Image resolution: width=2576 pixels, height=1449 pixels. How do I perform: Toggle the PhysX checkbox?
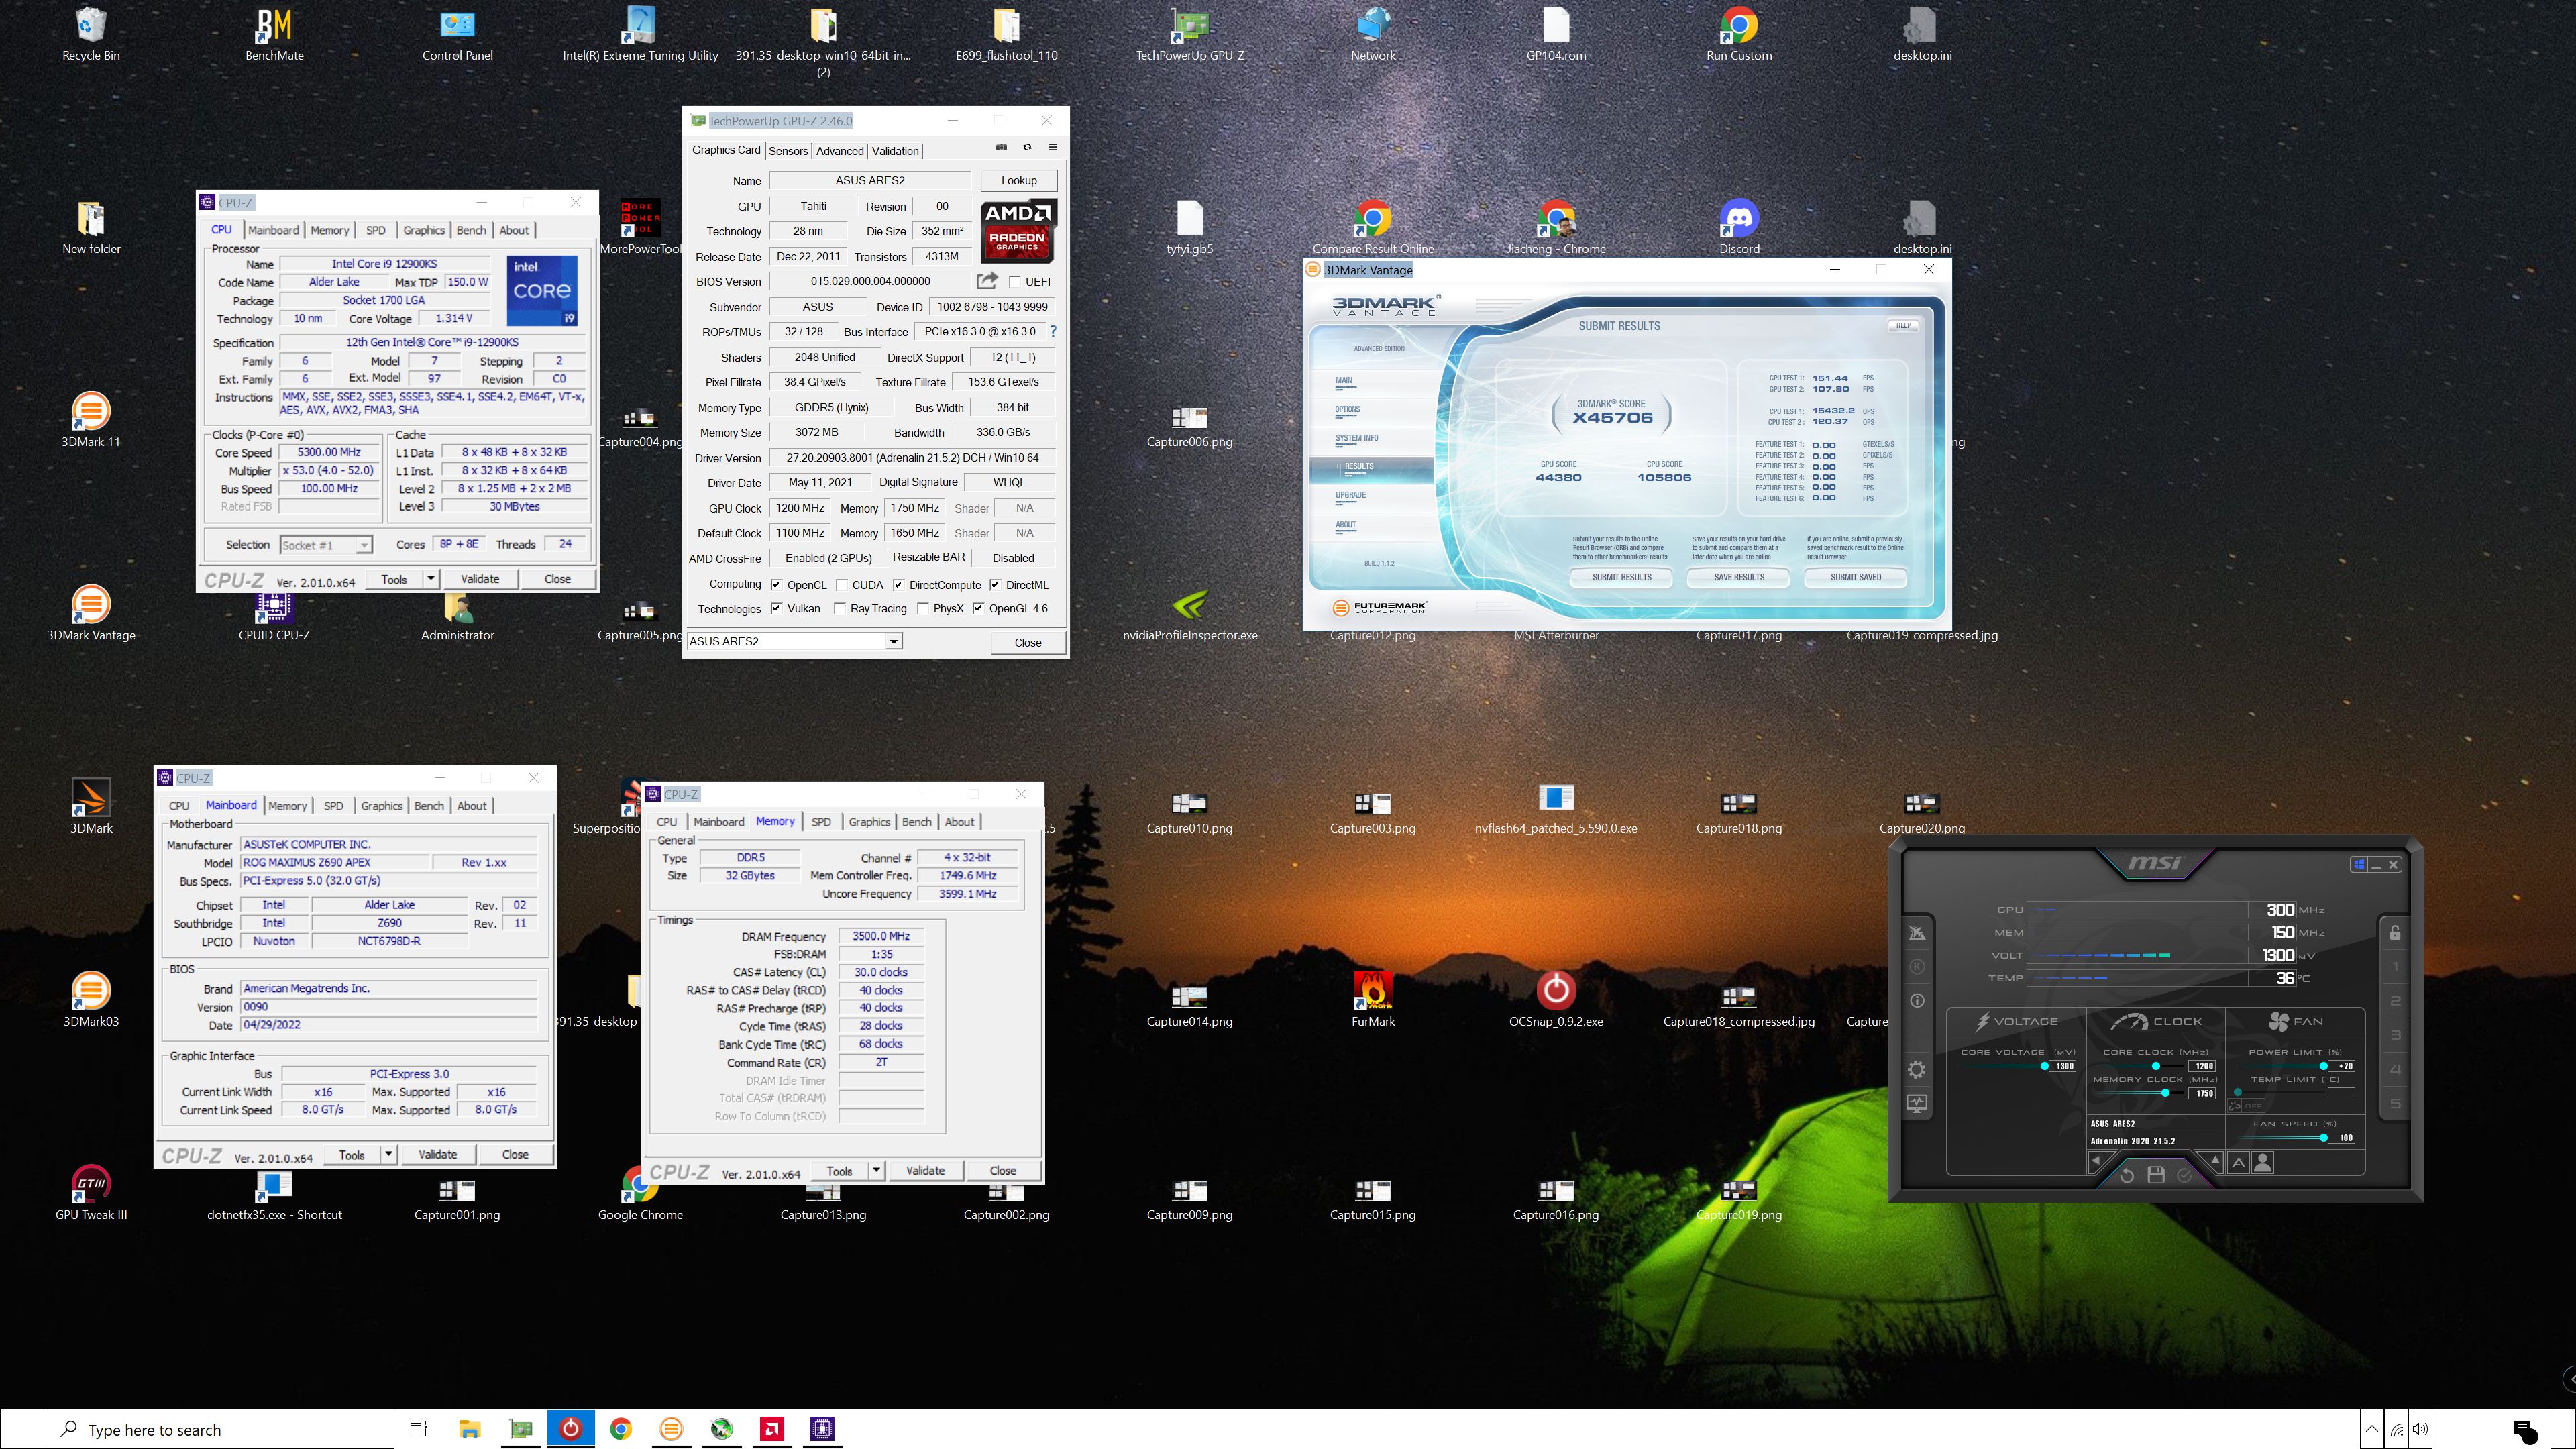(x=922, y=609)
